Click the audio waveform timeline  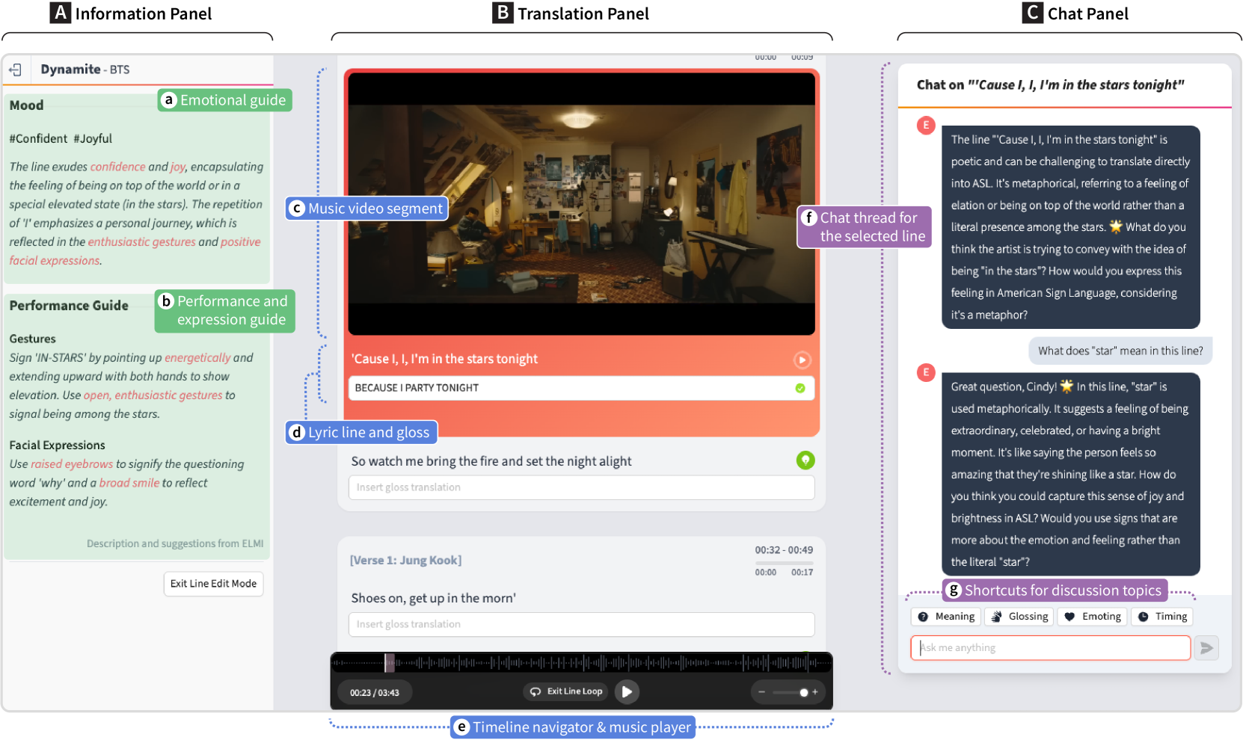[x=581, y=662]
